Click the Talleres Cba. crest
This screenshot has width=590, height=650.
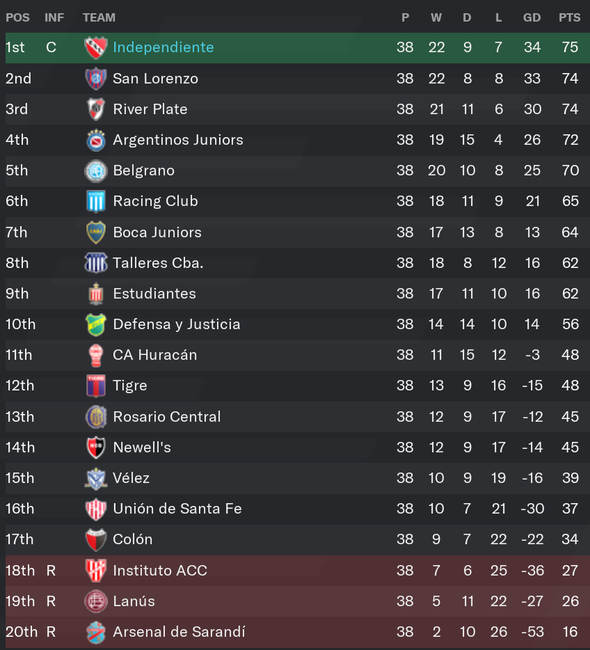tap(96, 263)
